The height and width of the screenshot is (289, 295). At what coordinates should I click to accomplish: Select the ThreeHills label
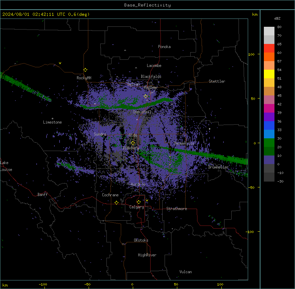click(x=184, y=143)
